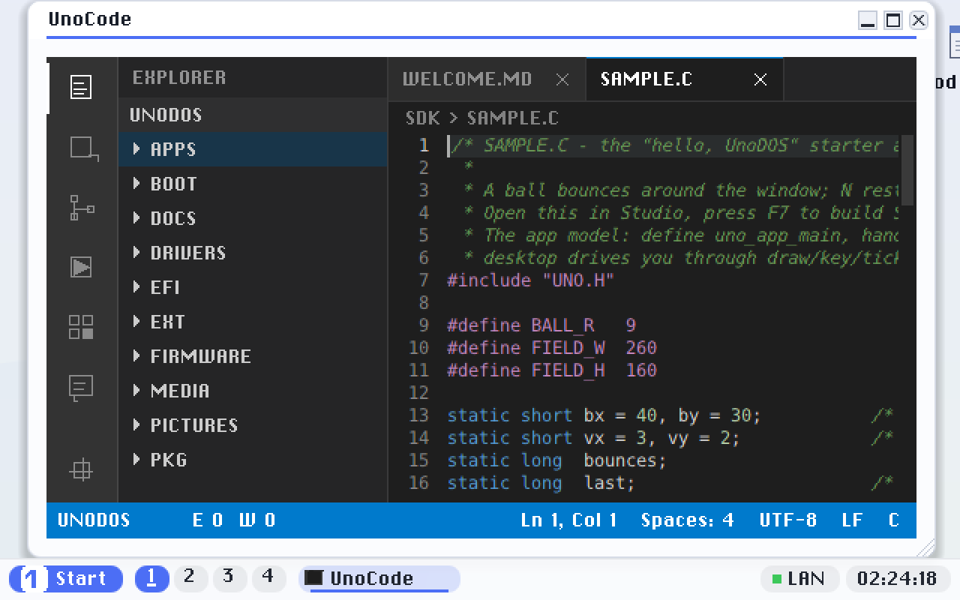Viewport: 960px width, 600px height.
Task: Switch to workspace 3
Action: (x=229, y=578)
